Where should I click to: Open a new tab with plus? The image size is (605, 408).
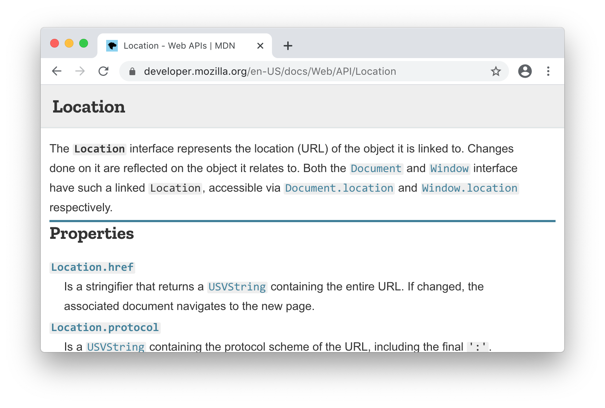coord(288,46)
